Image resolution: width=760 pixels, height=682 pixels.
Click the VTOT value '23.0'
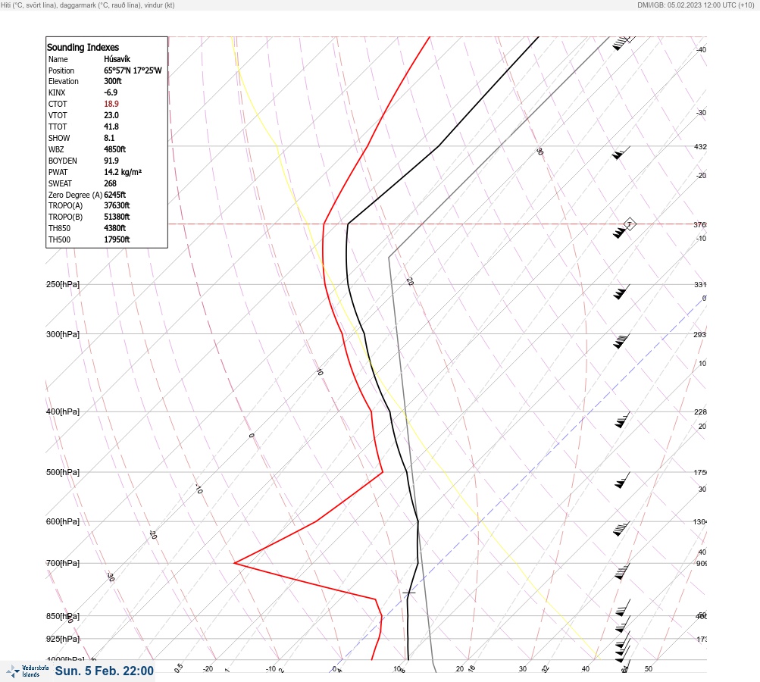tap(111, 115)
